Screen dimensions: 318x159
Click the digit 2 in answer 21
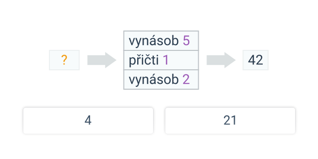pos(227,120)
